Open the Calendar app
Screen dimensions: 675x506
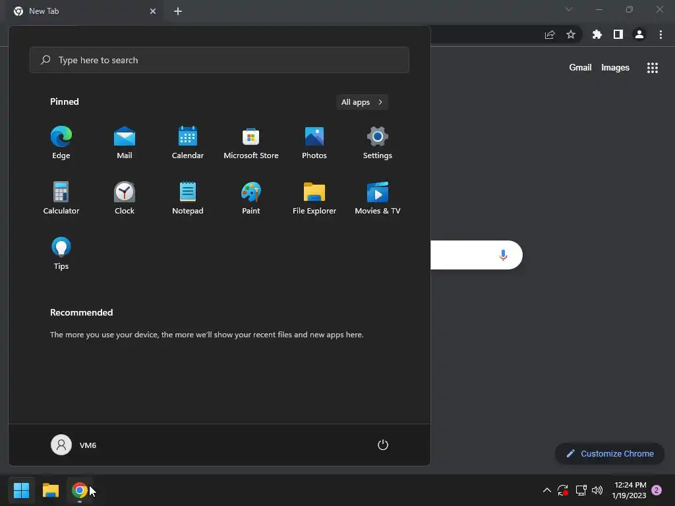click(188, 143)
